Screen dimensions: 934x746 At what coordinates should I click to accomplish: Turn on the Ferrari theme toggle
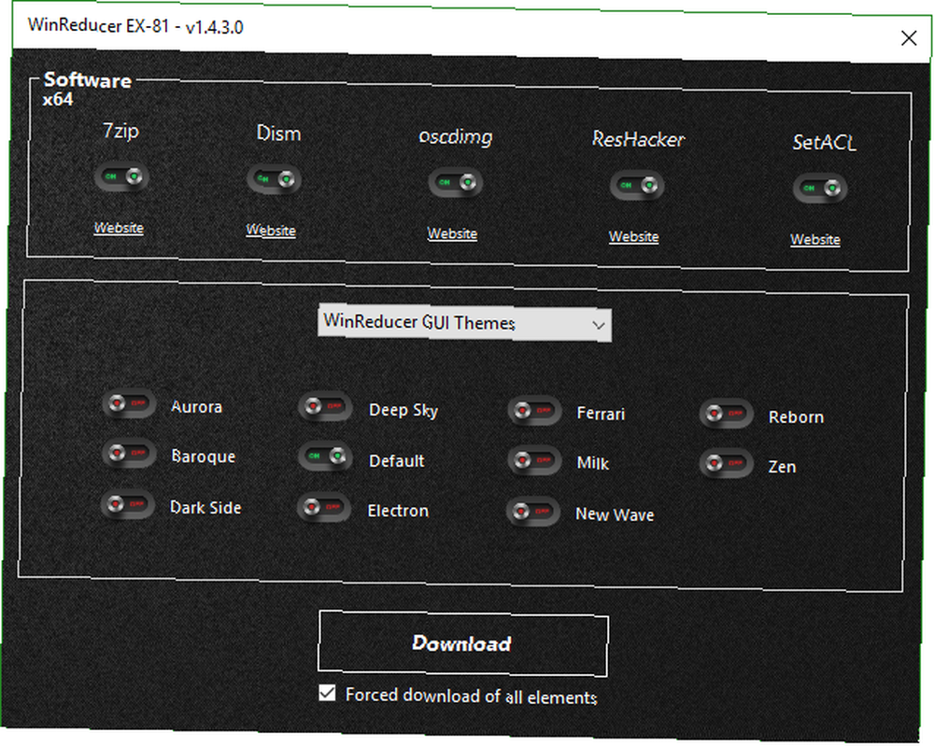[534, 411]
